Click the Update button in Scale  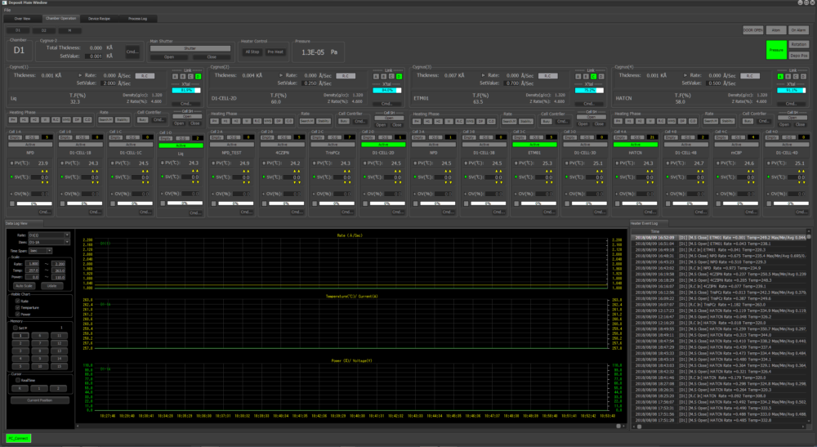click(x=52, y=286)
